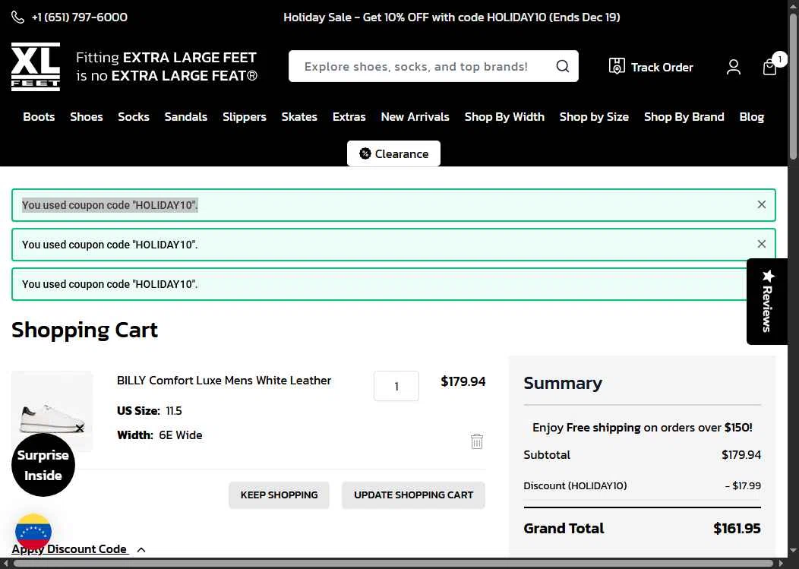Screen dimensions: 799x569
Task: Open the Socks menu
Action: tap(134, 117)
